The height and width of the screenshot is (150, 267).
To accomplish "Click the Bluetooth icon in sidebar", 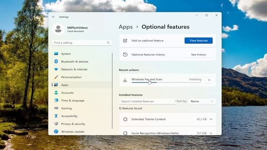I will tap(56, 61).
